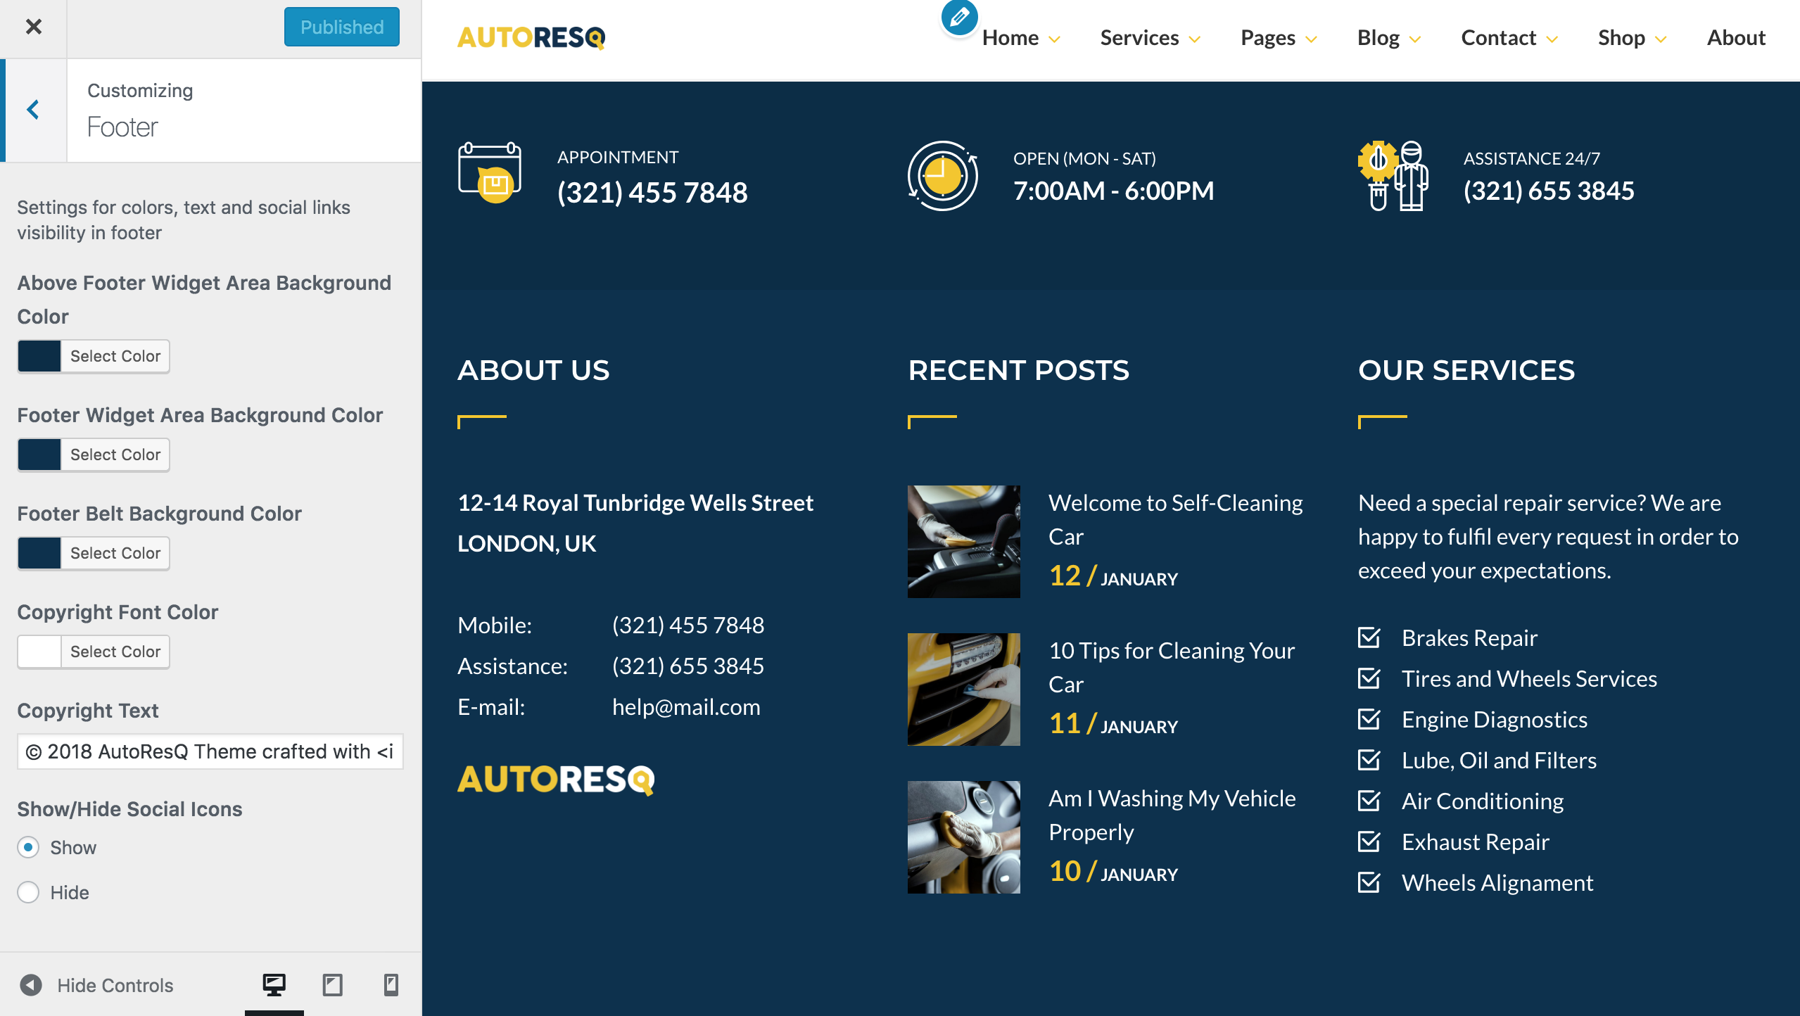Open the Am I Washing My Vehicle Properly link
Image resolution: width=1800 pixels, height=1016 pixels.
pyautogui.click(x=1172, y=815)
